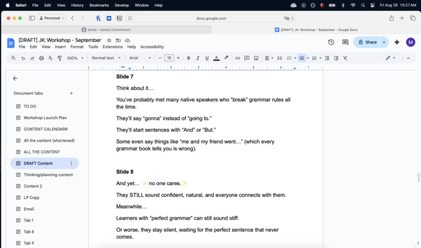Viewport: 421px width, 248px height.
Task: Toggle italic formatting
Action: click(198, 58)
